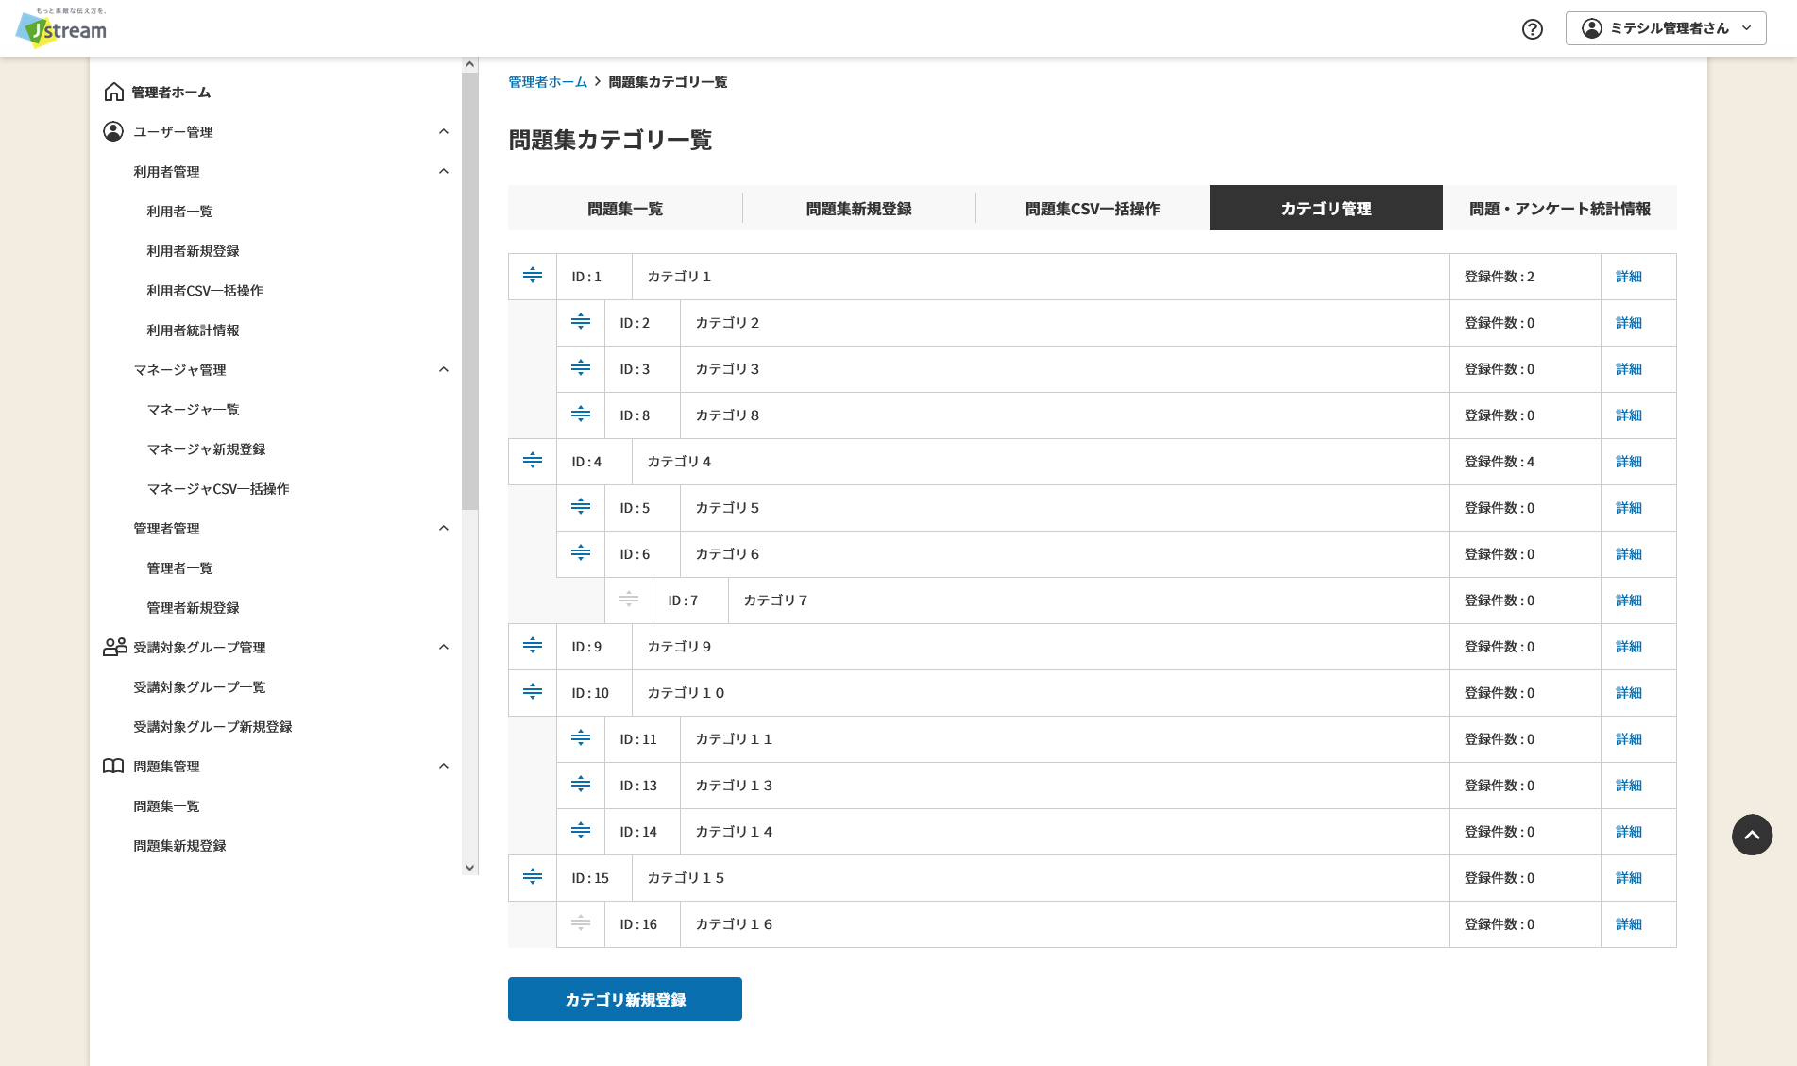
Task: Click the reorder handle for カテゴリ１０ row
Action: coord(533,692)
